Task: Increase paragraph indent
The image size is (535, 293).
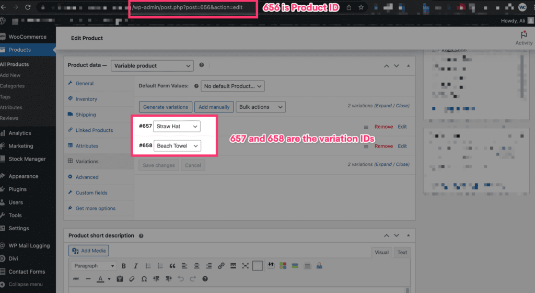Action: [169, 279]
